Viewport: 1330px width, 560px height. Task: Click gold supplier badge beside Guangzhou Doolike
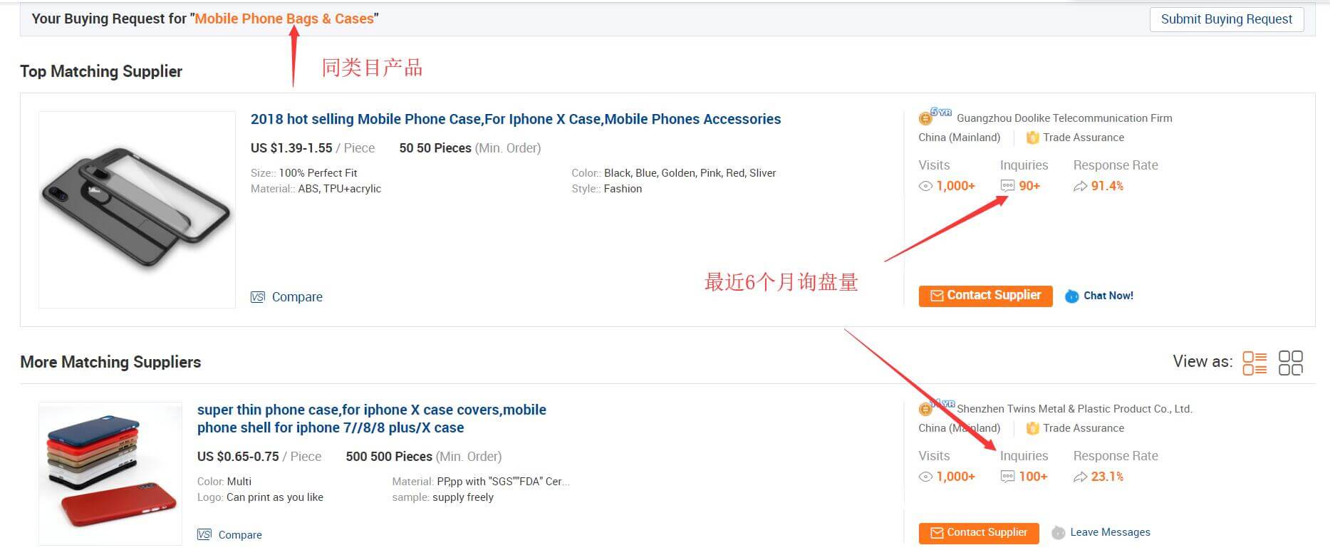click(x=925, y=118)
